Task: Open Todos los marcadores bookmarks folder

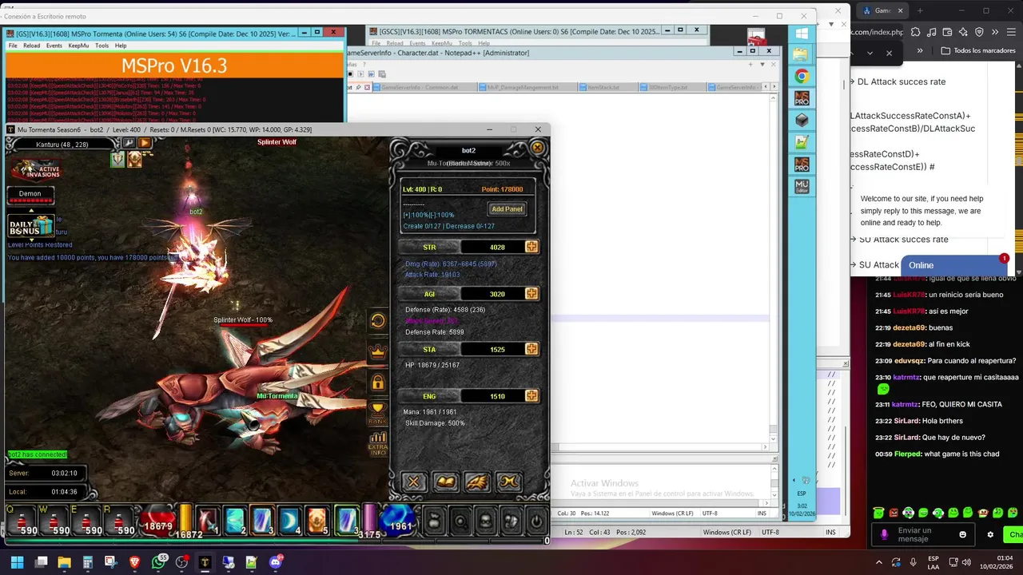Action: tap(978, 50)
